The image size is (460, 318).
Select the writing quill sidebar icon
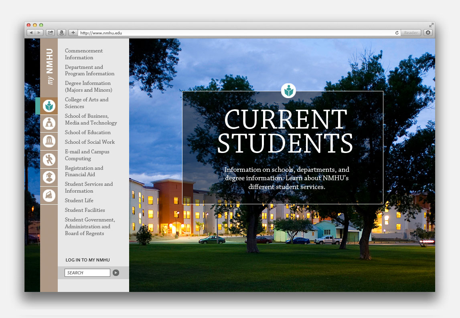point(49,195)
